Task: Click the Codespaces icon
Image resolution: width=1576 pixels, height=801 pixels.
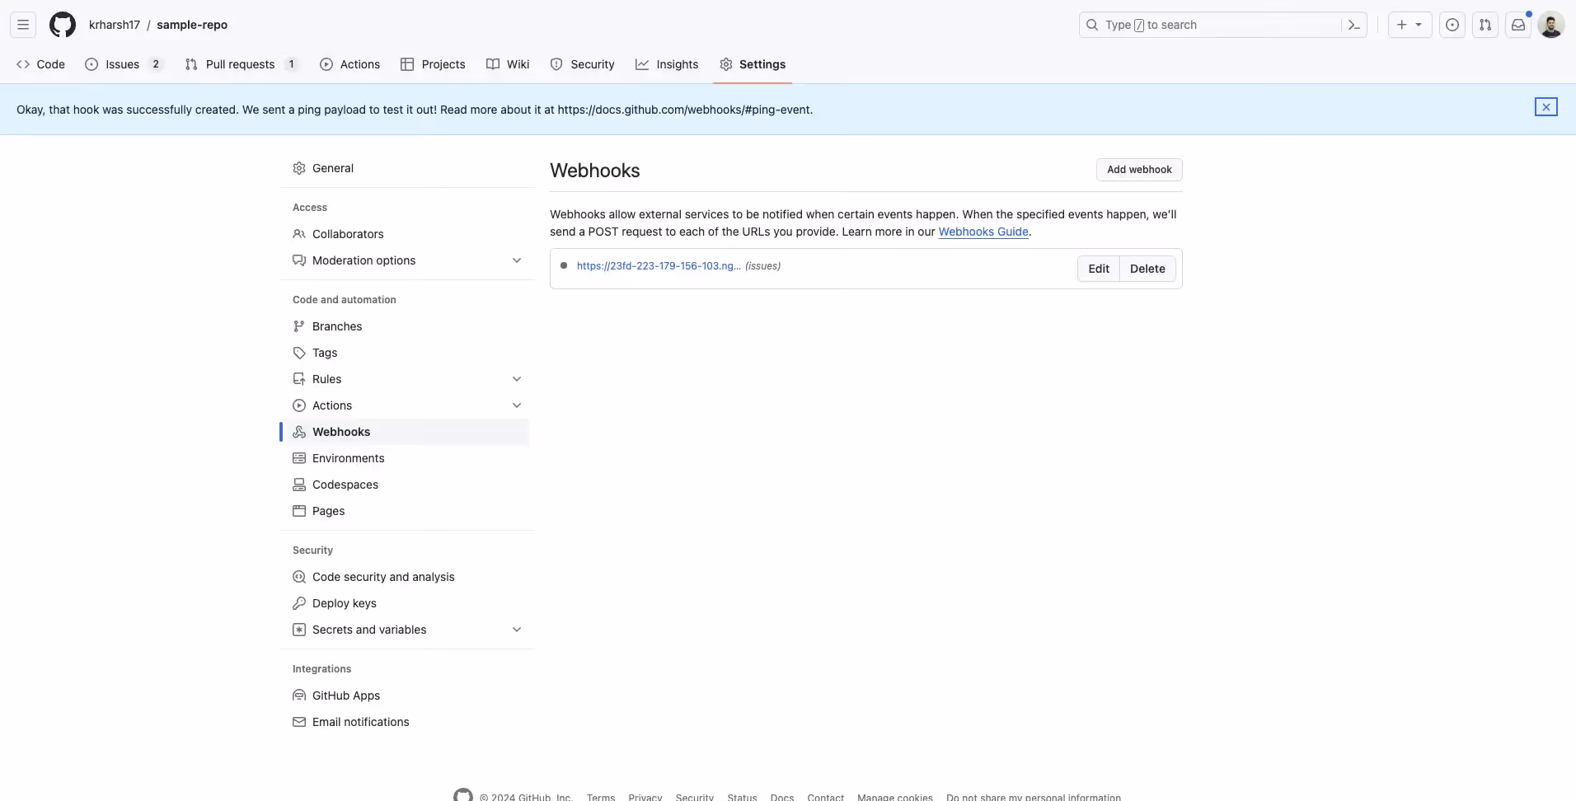Action: point(299,485)
